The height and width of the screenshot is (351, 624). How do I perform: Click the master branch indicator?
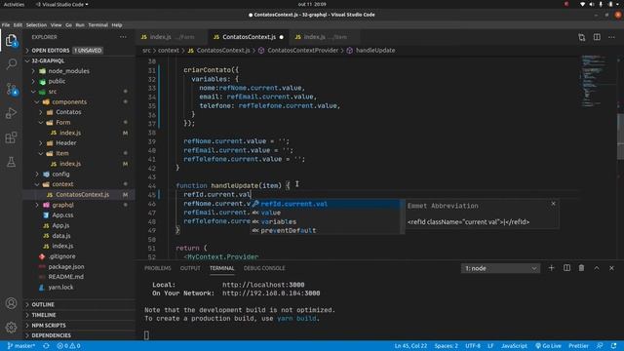tap(21, 346)
